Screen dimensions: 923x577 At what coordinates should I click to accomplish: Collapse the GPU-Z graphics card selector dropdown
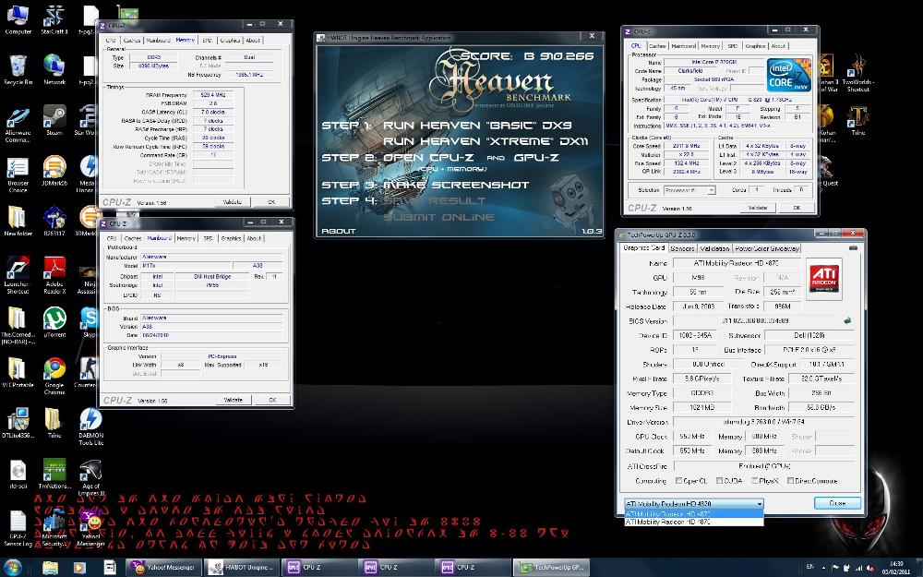(x=760, y=504)
